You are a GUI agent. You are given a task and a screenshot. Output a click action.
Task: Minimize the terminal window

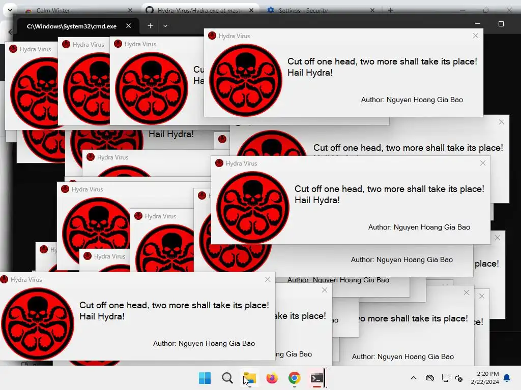[478, 24]
